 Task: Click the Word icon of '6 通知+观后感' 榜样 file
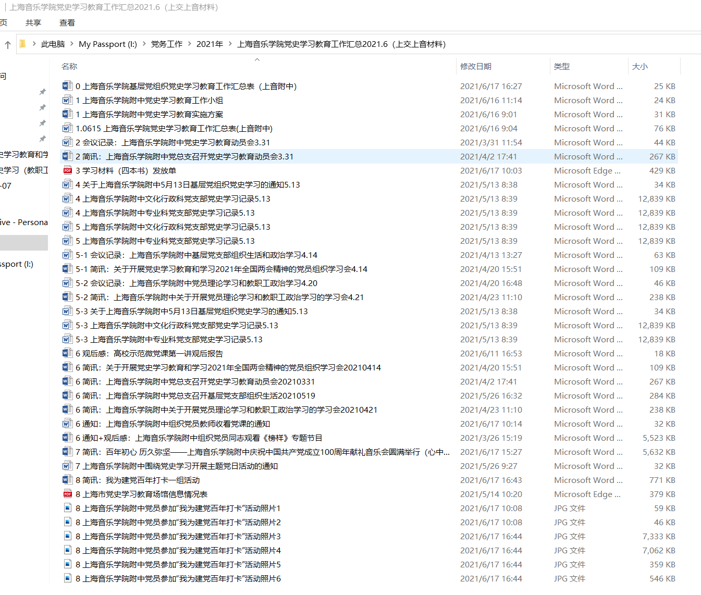(x=67, y=438)
